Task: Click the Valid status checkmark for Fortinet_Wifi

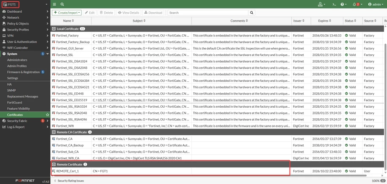Action: 346,126
